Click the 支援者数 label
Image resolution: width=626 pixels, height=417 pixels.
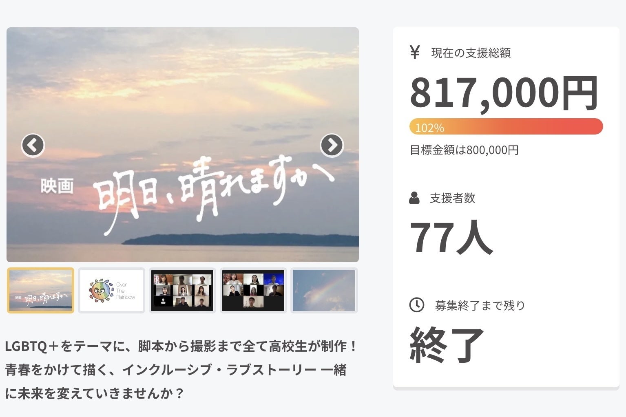pyautogui.click(x=453, y=198)
